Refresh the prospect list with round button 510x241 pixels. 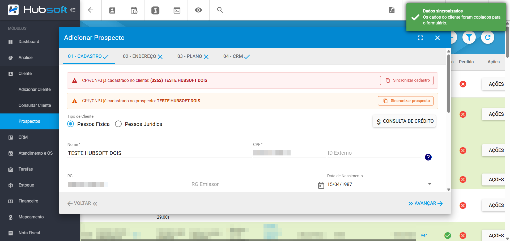pyautogui.click(x=488, y=37)
